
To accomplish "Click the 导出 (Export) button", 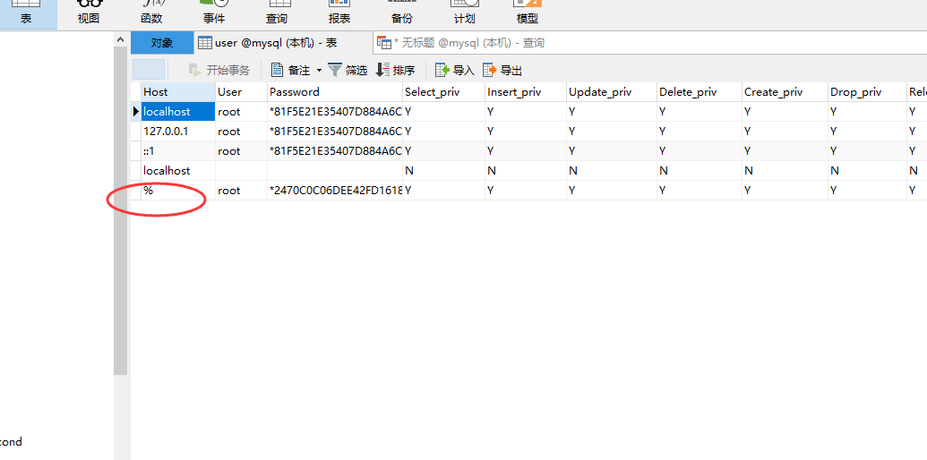I will (x=503, y=71).
